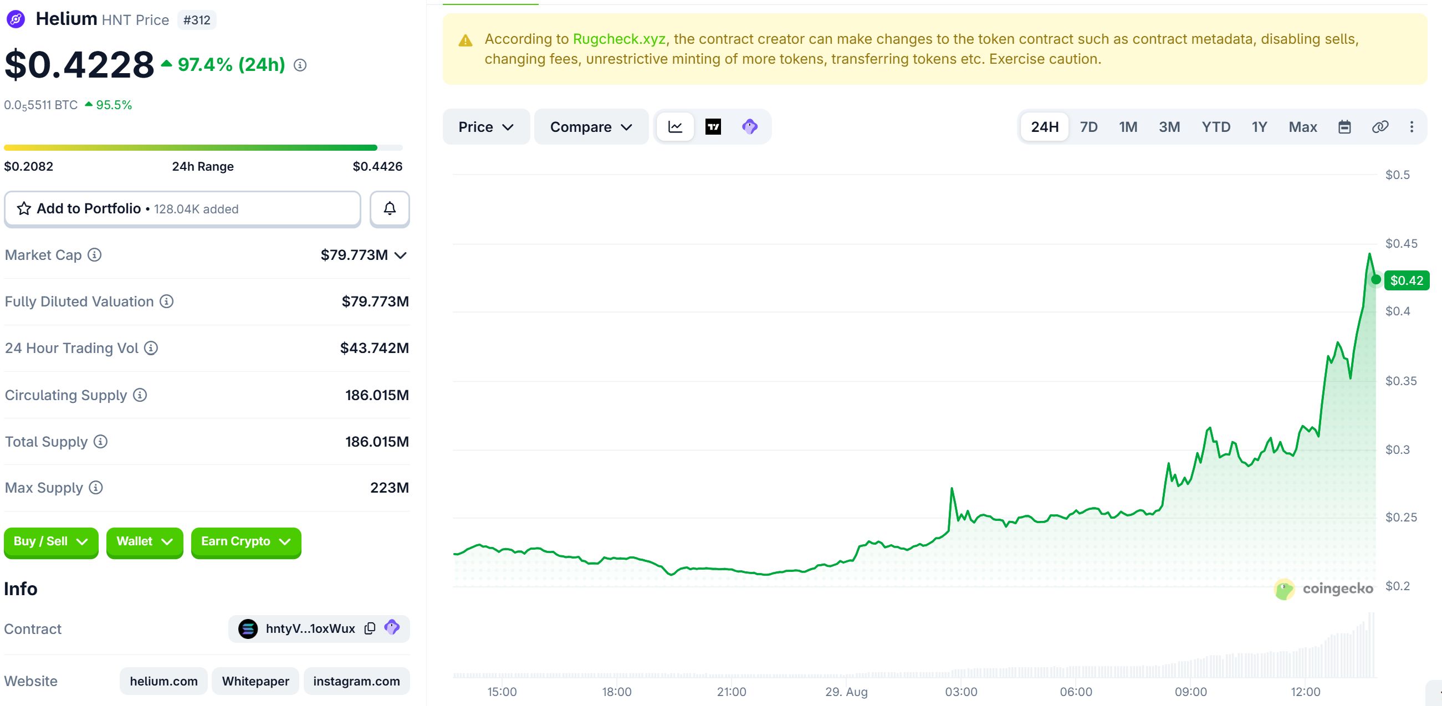1442x706 pixels.
Task: Click the $0.4426 range high value
Action: (x=377, y=166)
